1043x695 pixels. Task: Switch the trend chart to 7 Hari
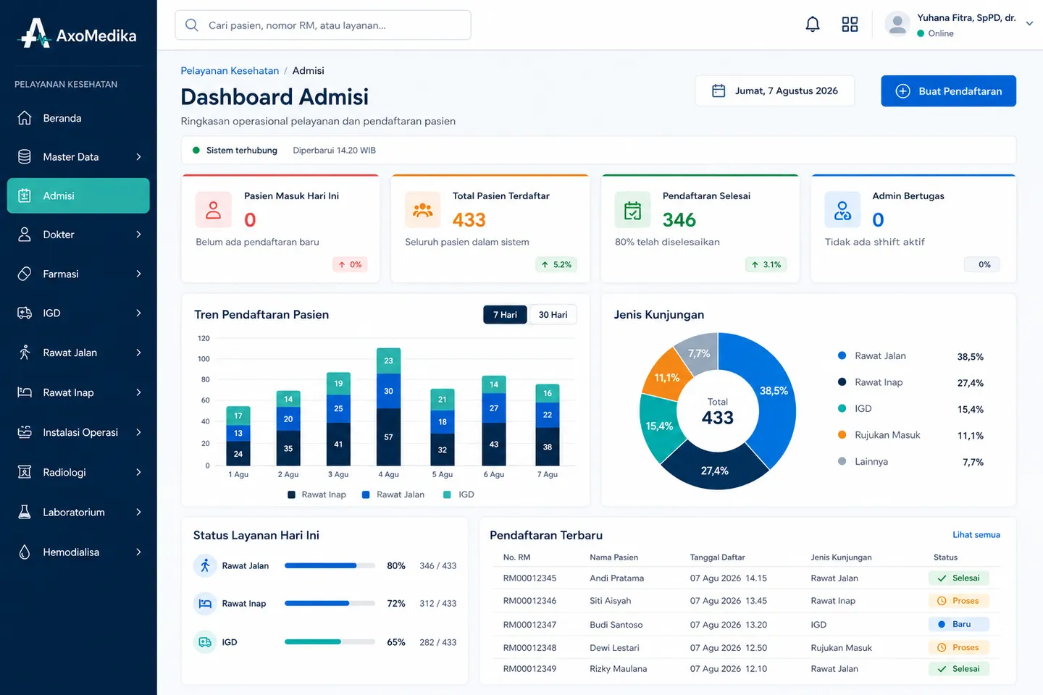tap(505, 315)
